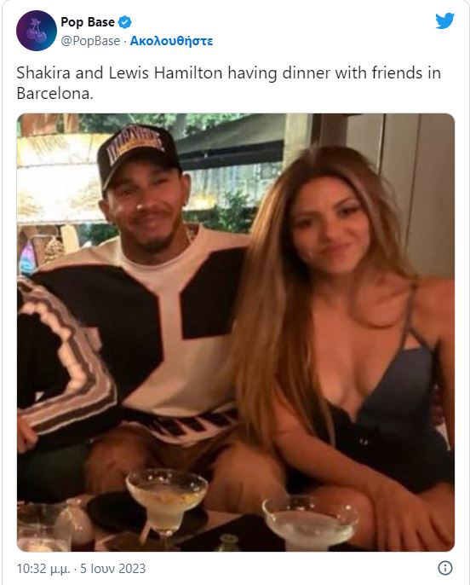Viewport: 470px width, 585px height.
Task: Open the @PopBase handle link
Action: tap(90, 41)
